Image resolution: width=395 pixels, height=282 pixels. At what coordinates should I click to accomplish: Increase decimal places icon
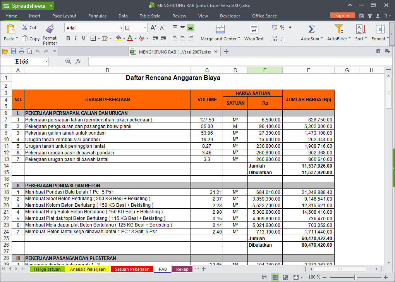[x=274, y=38]
